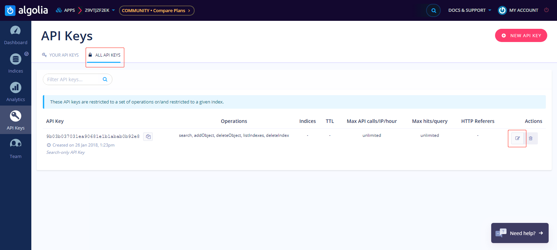Viewport: 557px width, 250px height.
Task: Switch to ALL API KEYS tab
Action: 104,55
